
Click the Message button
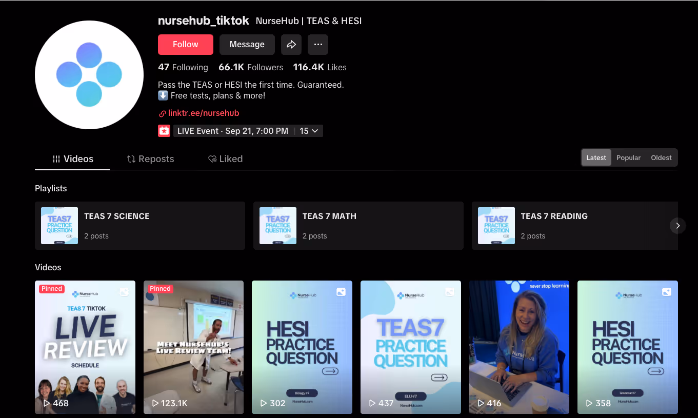(x=247, y=45)
